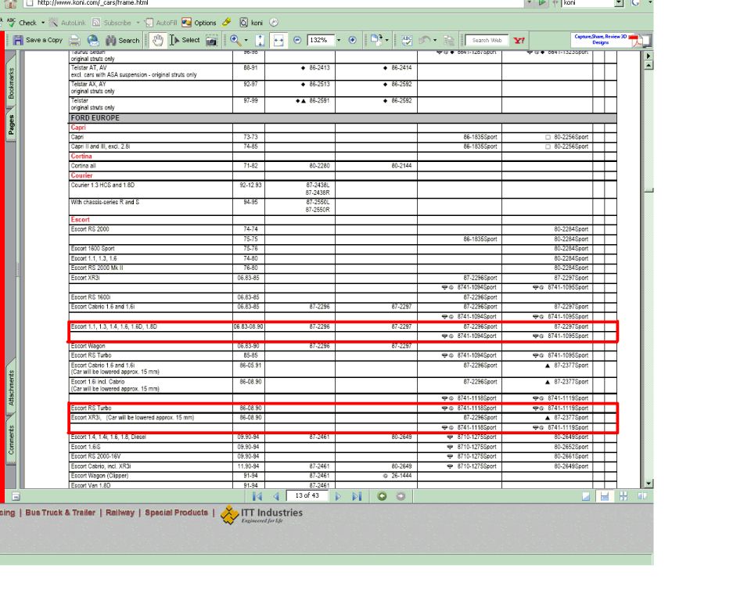751x601 pixels.
Task: Open the Bus Truck & Trailer link
Action: coord(60,513)
